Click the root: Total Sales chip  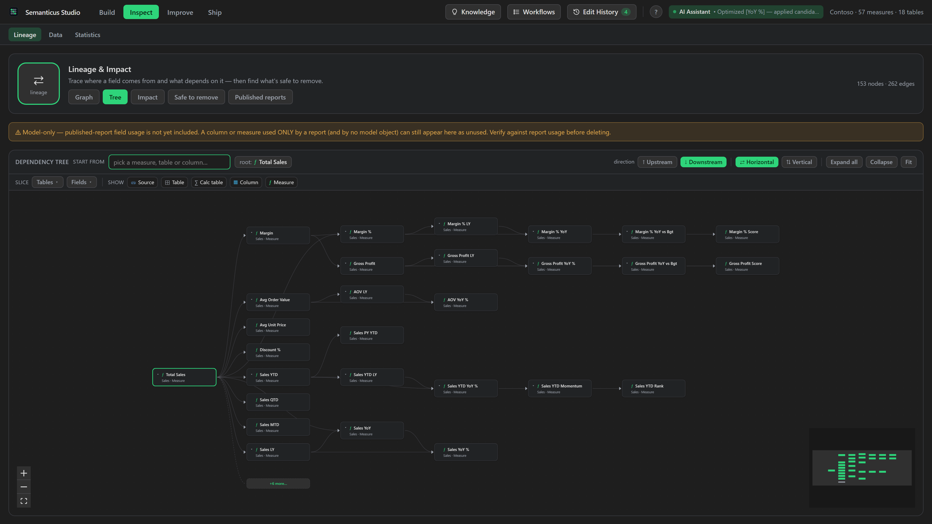[x=263, y=162]
